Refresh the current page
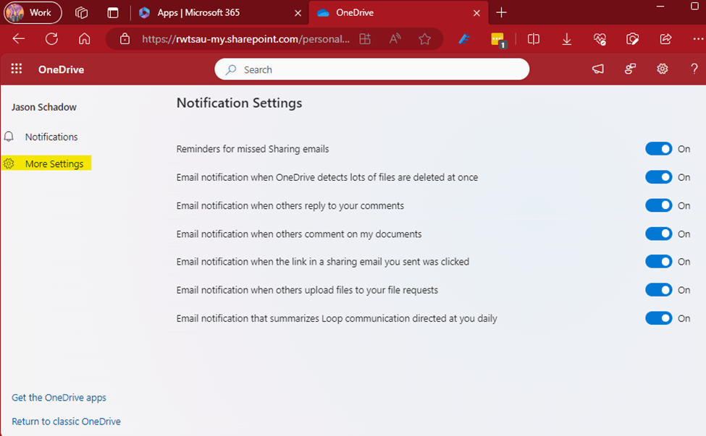Viewport: 706px width, 436px height. [x=52, y=39]
